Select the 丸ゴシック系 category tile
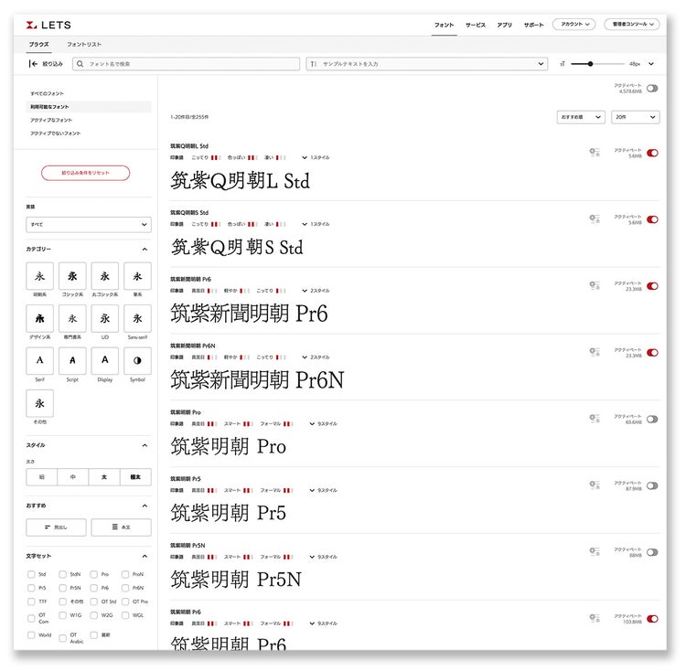Image resolution: width=686 pixels, height=671 pixels. tap(105, 276)
